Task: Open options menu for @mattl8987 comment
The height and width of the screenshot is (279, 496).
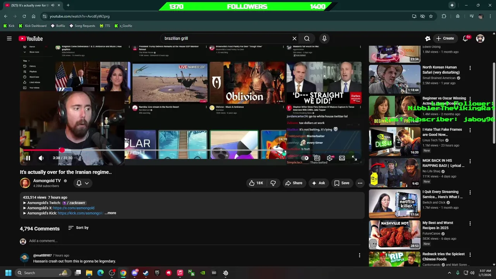Action: tap(359, 255)
